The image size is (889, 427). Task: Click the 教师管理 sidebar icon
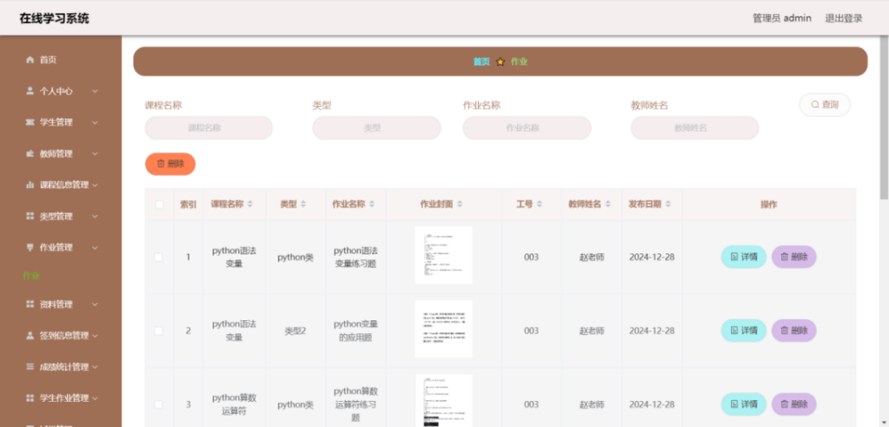(x=30, y=154)
